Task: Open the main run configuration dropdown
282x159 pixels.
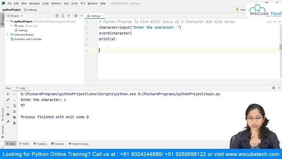Action: coord(241,10)
